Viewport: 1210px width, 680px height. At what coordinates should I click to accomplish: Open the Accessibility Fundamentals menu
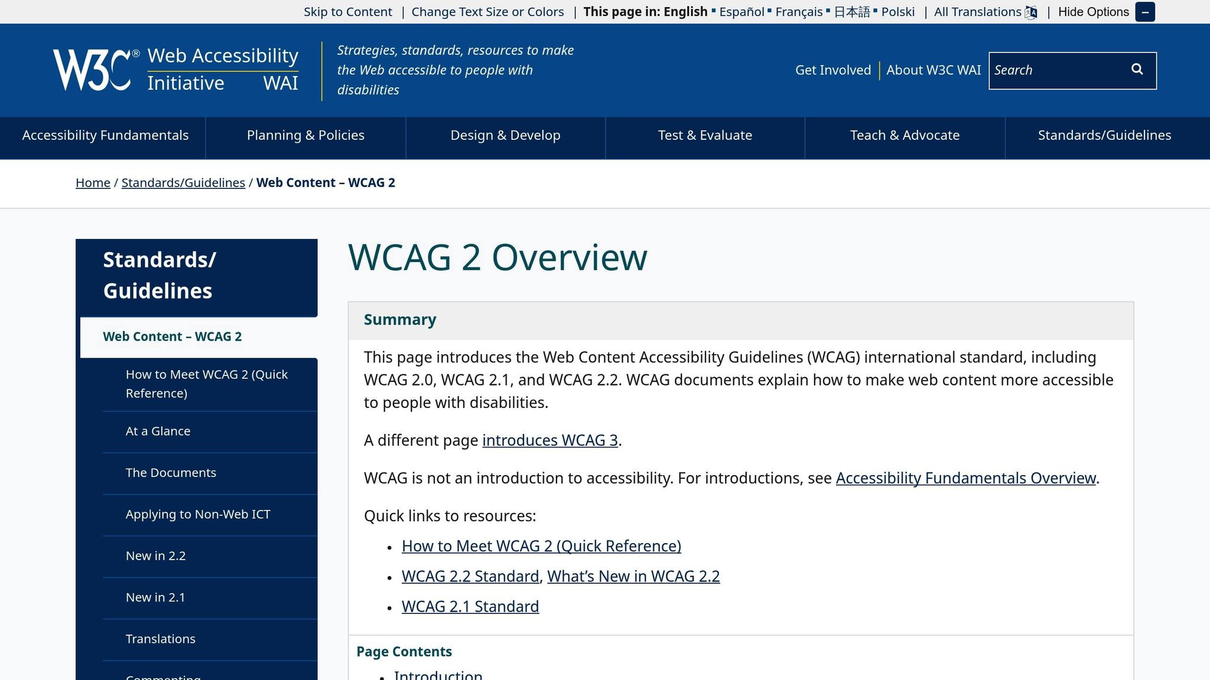[105, 136]
